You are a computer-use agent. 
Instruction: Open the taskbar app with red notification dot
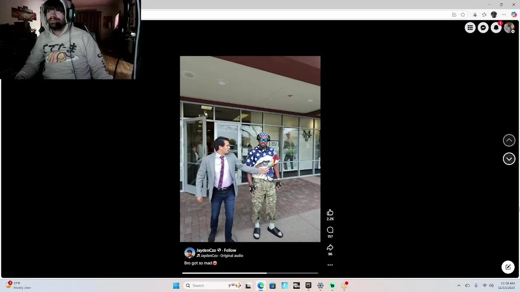[344, 286]
